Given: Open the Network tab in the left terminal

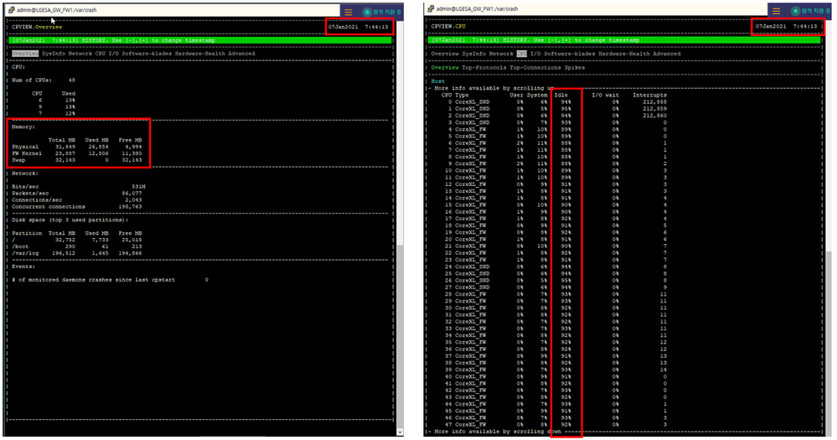Looking at the screenshot, I should pyautogui.click(x=80, y=54).
